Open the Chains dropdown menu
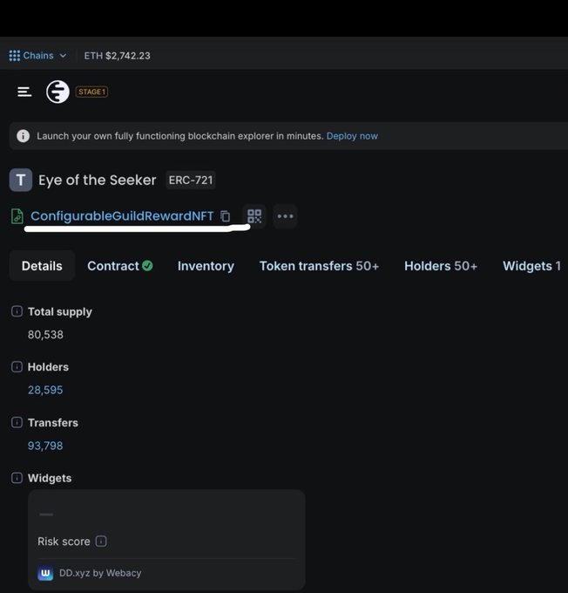The height and width of the screenshot is (593, 568). pos(37,56)
